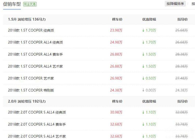
Task: Click the 0.00万 discount value
Action: pyautogui.click(x=149, y=90)
